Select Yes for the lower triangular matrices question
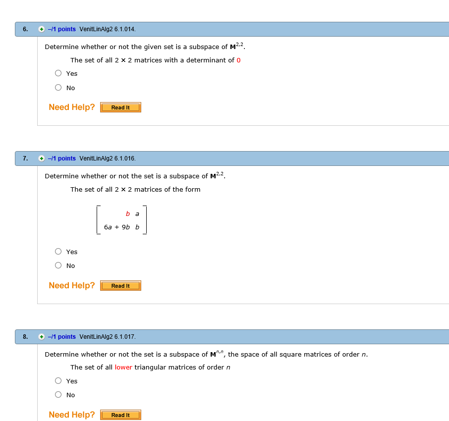 pos(58,380)
